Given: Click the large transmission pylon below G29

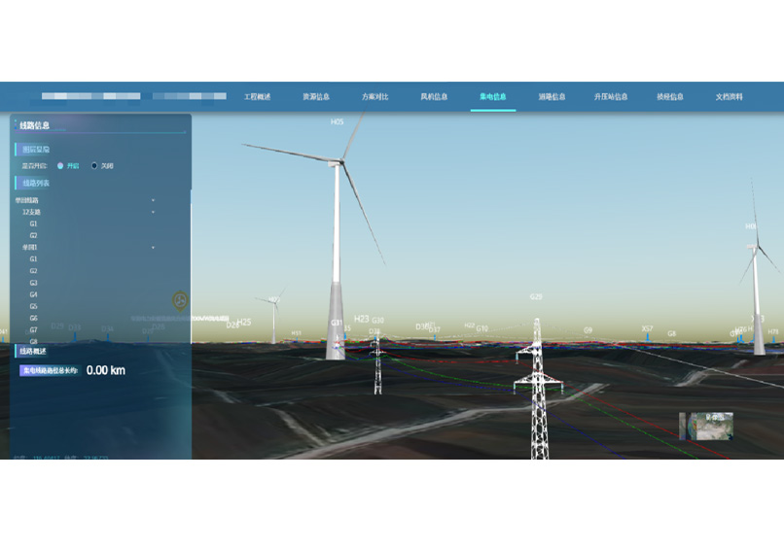Looking at the screenshot, I should [x=539, y=389].
